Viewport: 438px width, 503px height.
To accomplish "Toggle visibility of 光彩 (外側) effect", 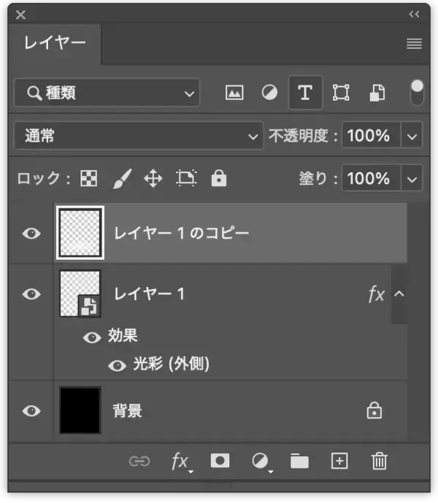I will coord(117,365).
